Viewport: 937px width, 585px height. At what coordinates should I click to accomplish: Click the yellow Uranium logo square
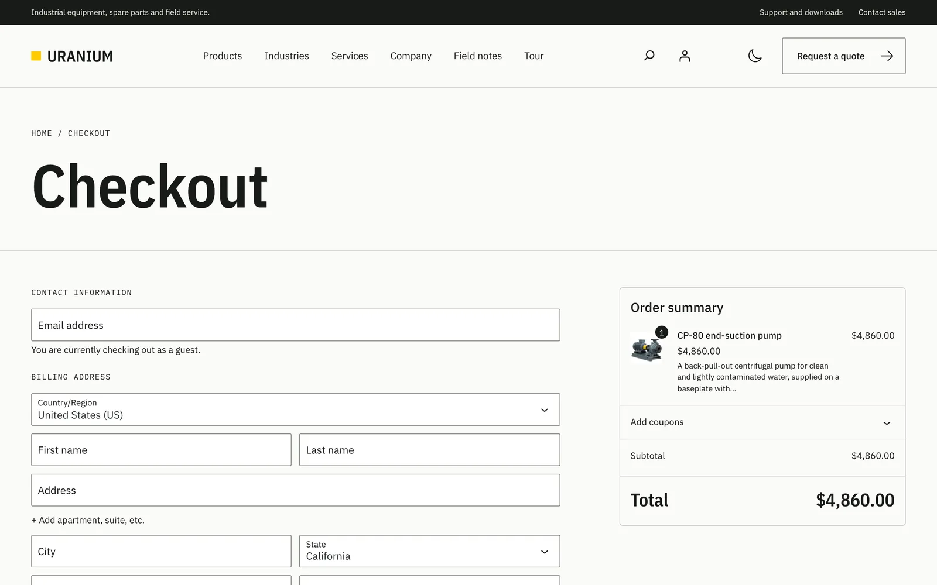coord(36,56)
